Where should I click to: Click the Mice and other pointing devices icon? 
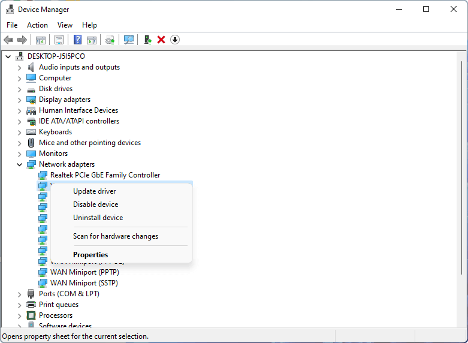(x=31, y=143)
